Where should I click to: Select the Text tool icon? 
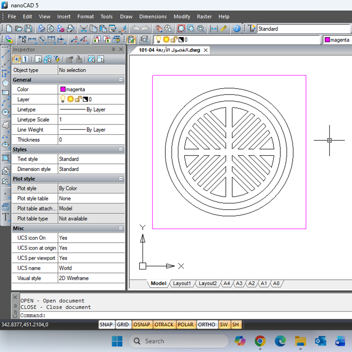[5, 217]
